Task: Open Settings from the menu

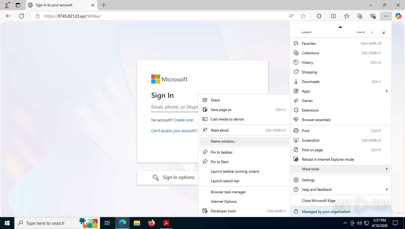Action: 340,180
